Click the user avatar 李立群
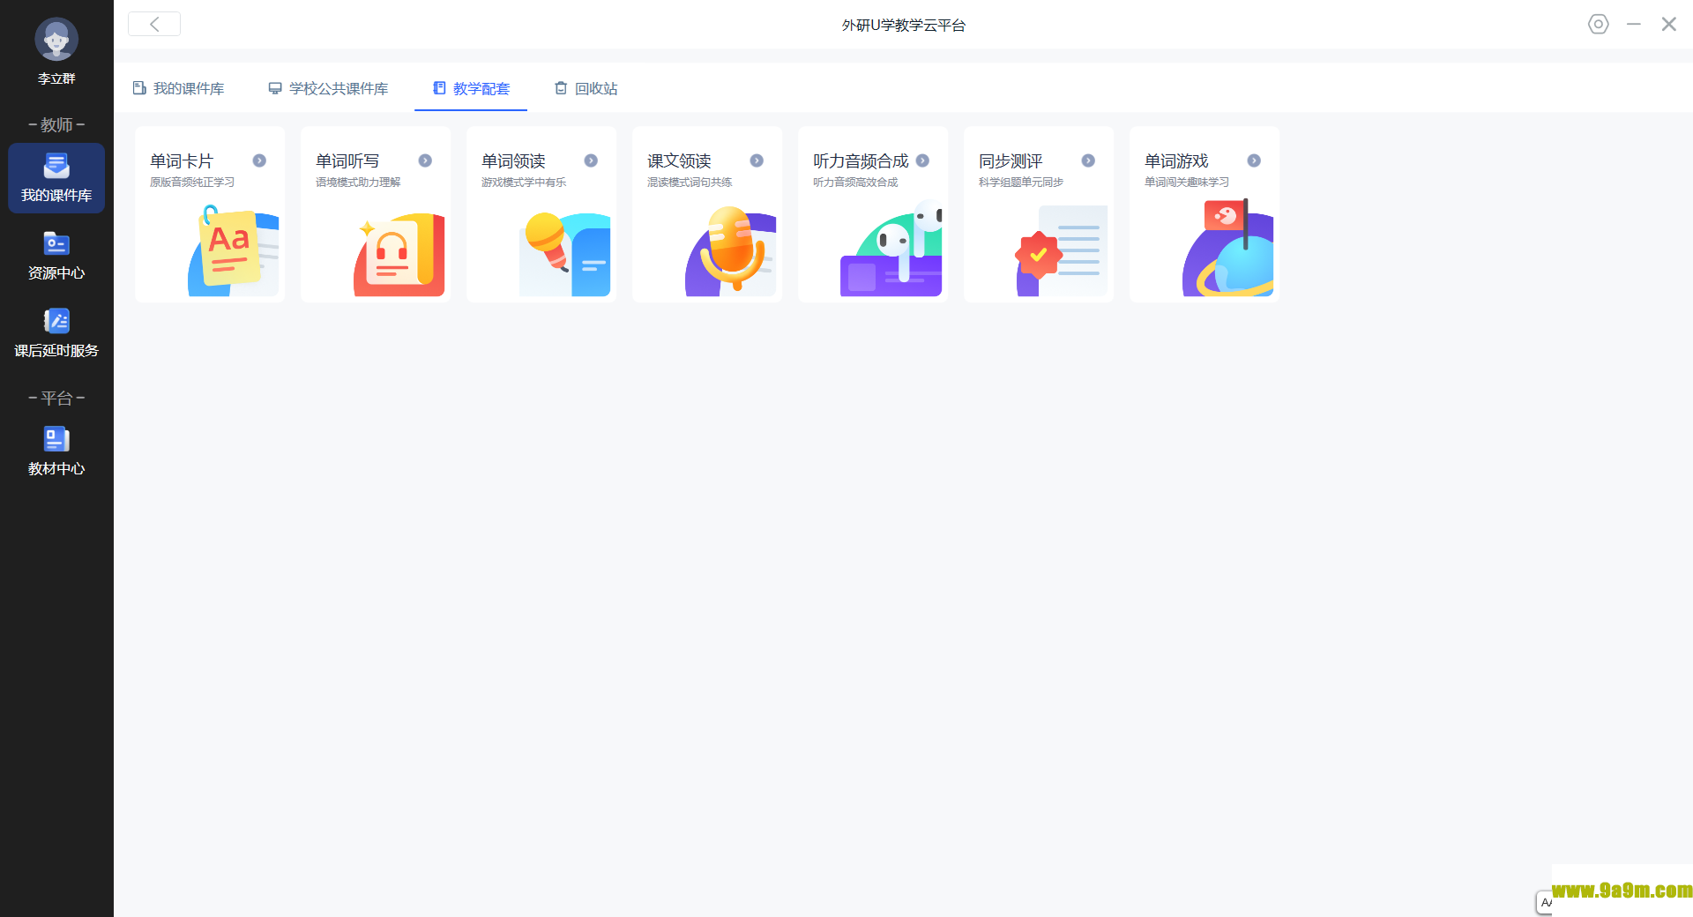 [x=56, y=40]
